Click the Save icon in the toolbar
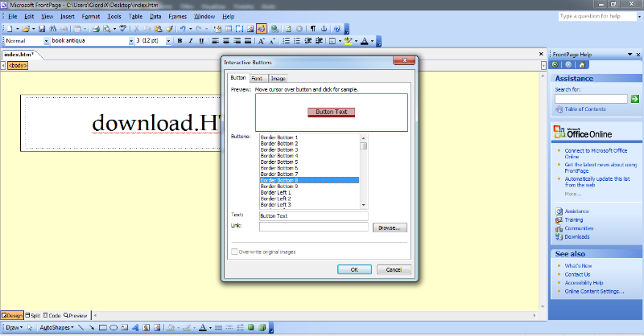The height and width of the screenshot is (336, 644). coord(42,28)
